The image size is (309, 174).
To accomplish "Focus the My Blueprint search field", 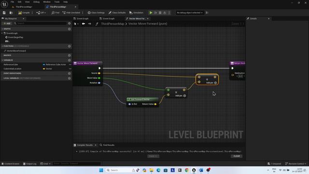I will coord(41,23).
